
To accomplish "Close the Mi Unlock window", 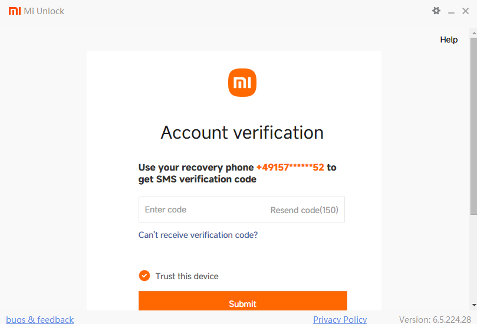I will click(x=466, y=11).
